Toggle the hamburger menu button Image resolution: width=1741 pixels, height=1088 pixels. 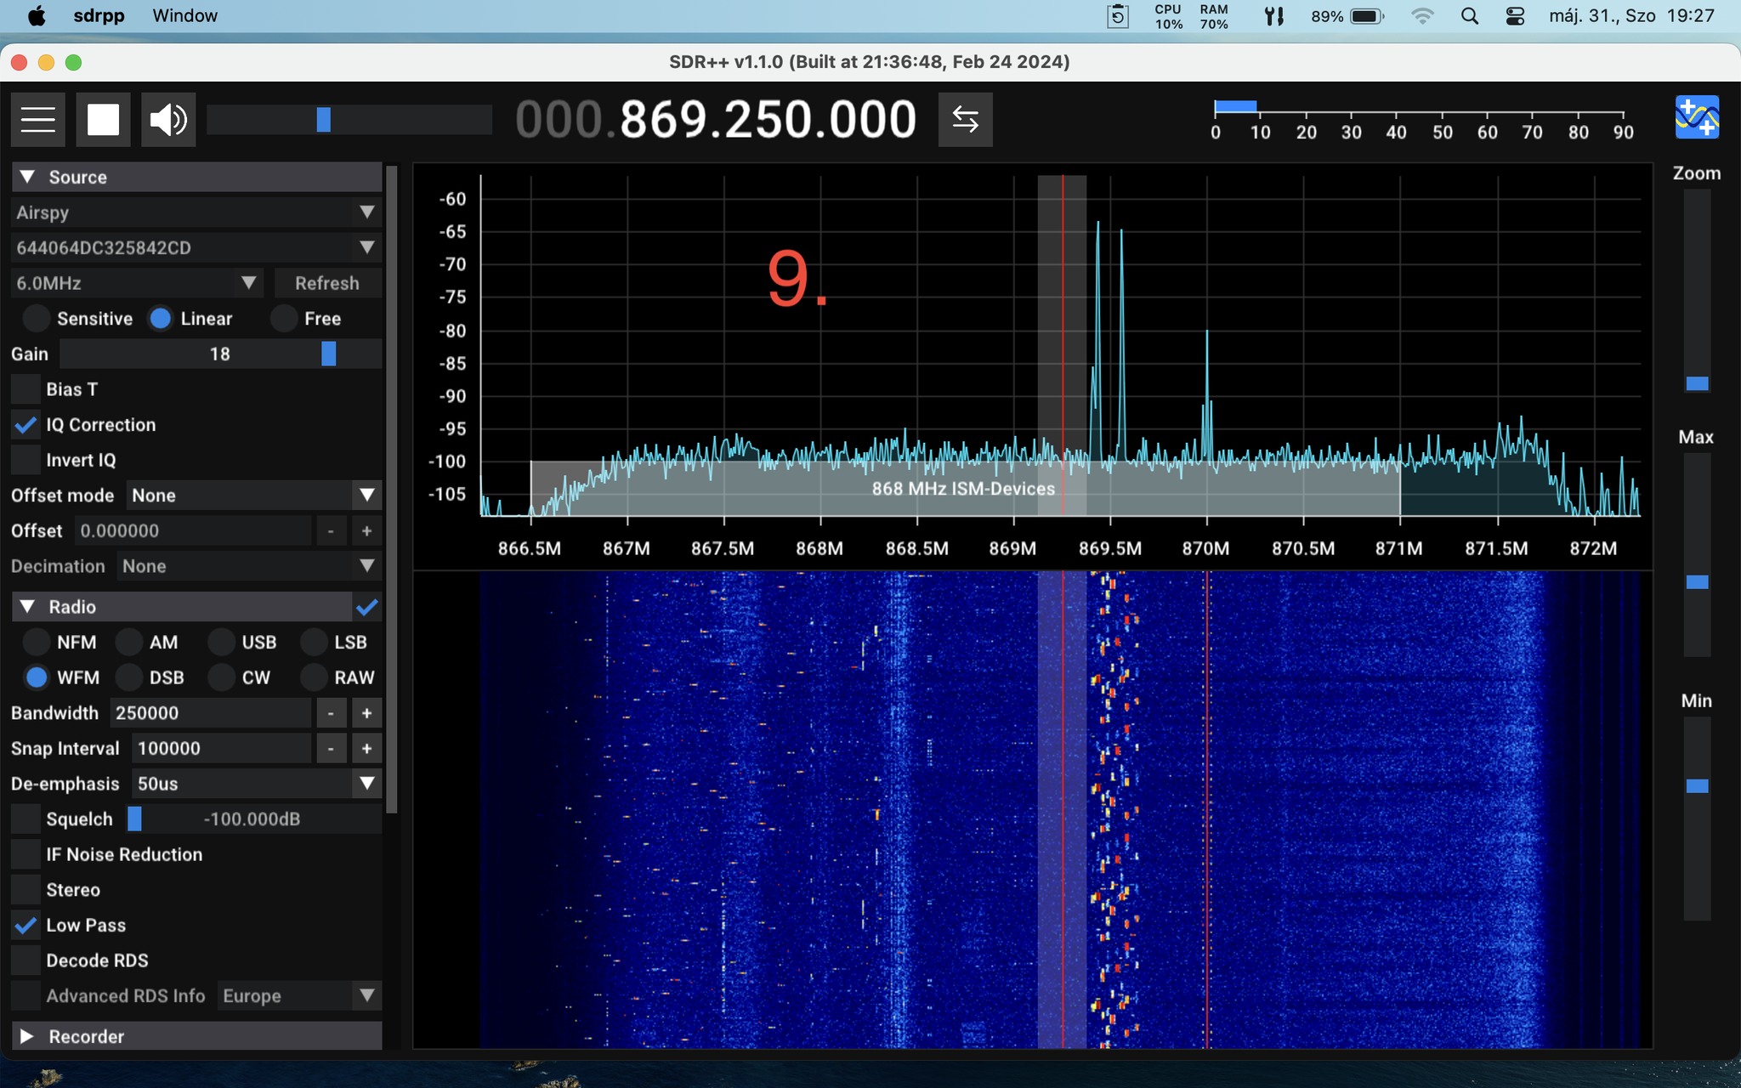point(38,120)
